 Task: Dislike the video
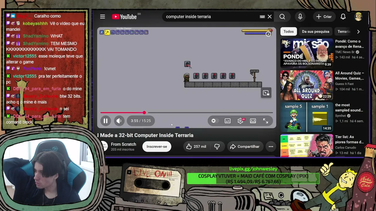click(x=217, y=147)
